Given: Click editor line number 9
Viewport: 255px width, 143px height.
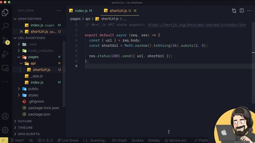Looking at the screenshot, I should [x=76, y=66].
